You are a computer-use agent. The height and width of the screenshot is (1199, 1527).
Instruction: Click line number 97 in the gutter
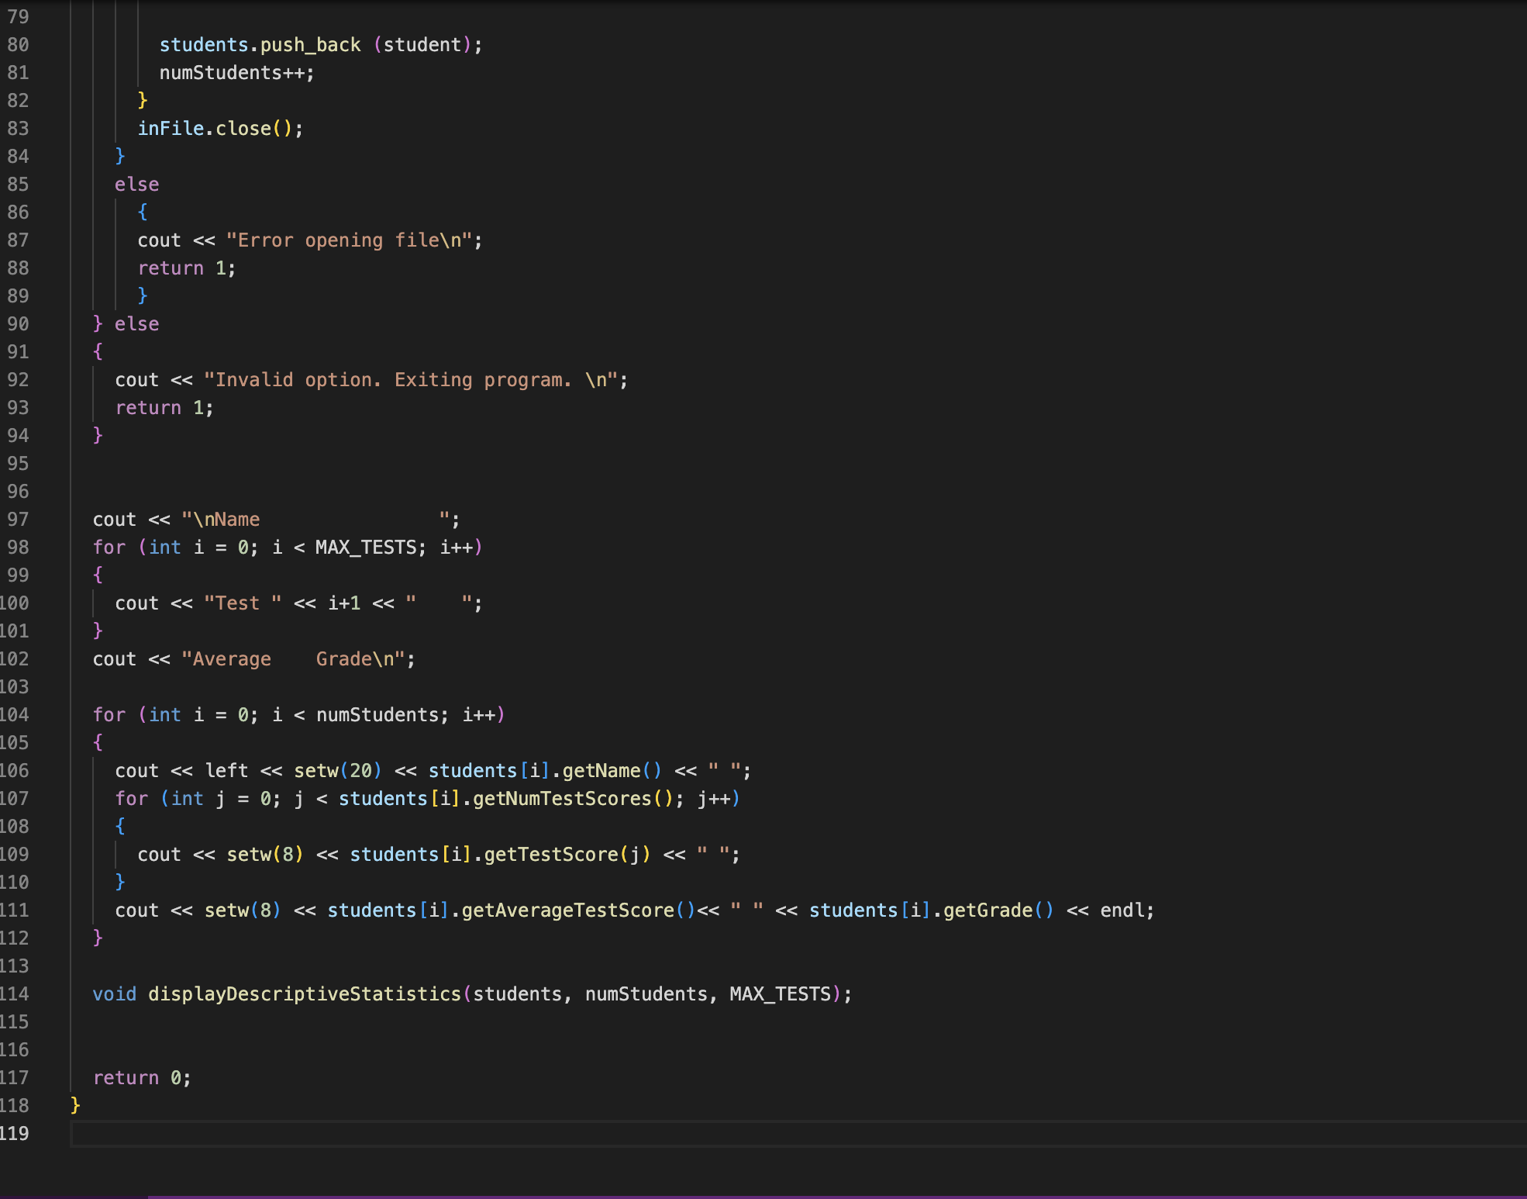18,519
